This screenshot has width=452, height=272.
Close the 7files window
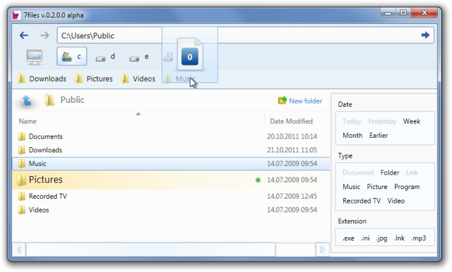424,13
